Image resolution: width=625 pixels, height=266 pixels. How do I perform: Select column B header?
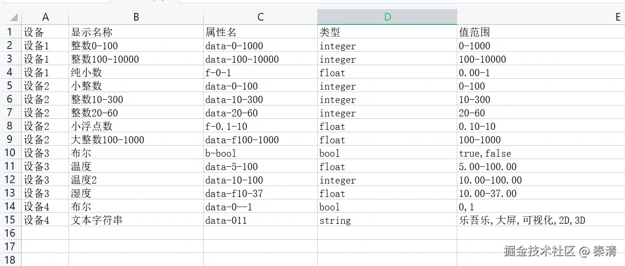[136, 17]
